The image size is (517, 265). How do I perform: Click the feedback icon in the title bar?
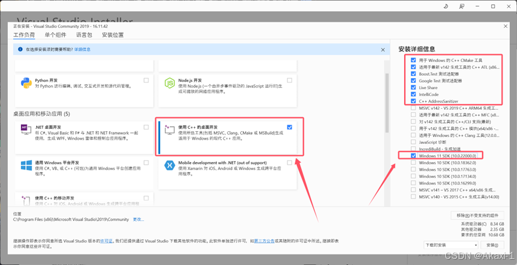(x=461, y=6)
